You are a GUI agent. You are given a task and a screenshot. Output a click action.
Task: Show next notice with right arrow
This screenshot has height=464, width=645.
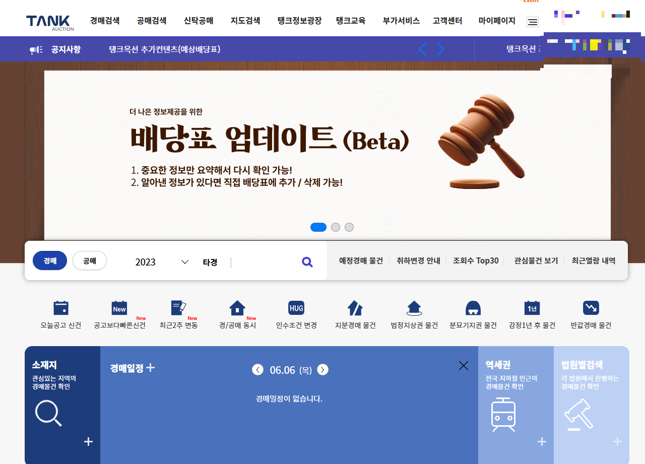tap(440, 49)
